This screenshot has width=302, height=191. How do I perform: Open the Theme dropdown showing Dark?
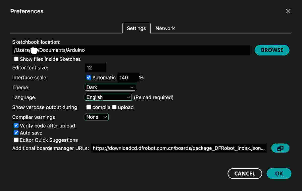click(x=110, y=87)
